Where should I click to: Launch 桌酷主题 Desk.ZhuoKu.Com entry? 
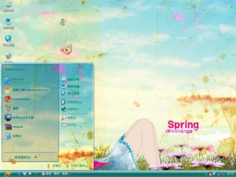(x=26, y=90)
